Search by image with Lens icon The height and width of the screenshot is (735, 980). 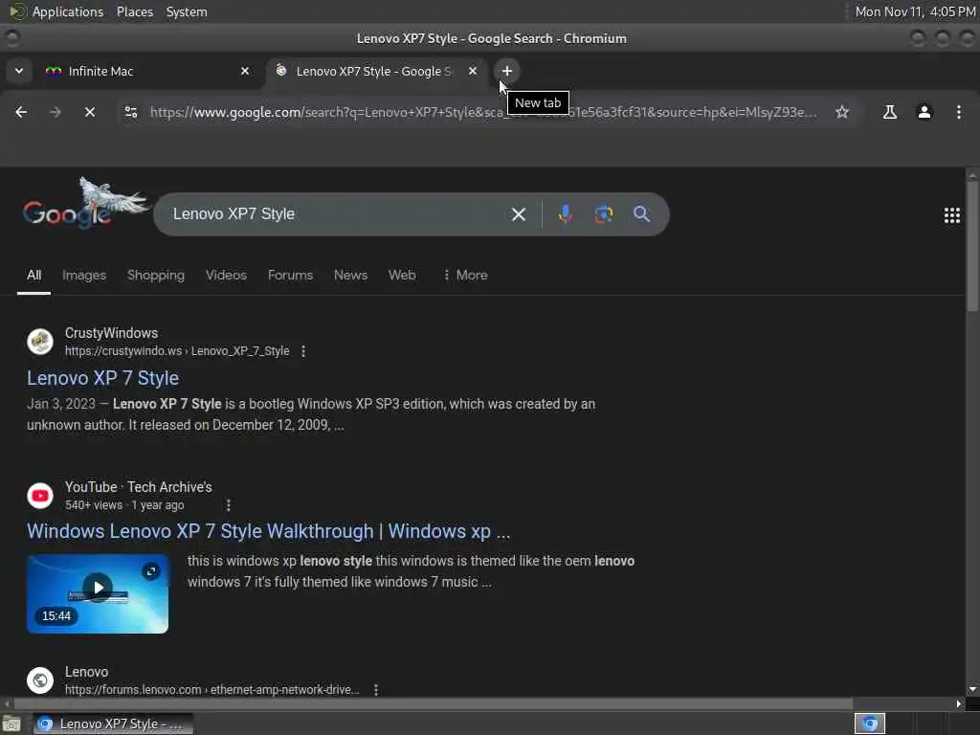click(604, 214)
